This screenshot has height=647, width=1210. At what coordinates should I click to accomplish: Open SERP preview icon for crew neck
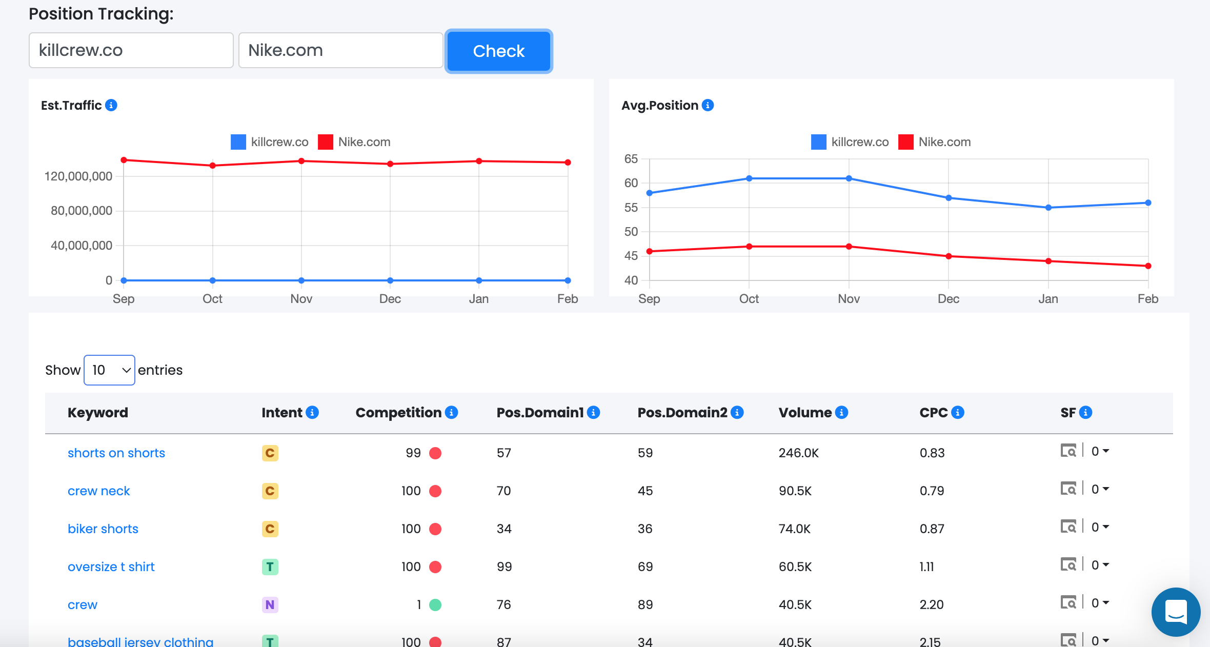click(x=1068, y=489)
